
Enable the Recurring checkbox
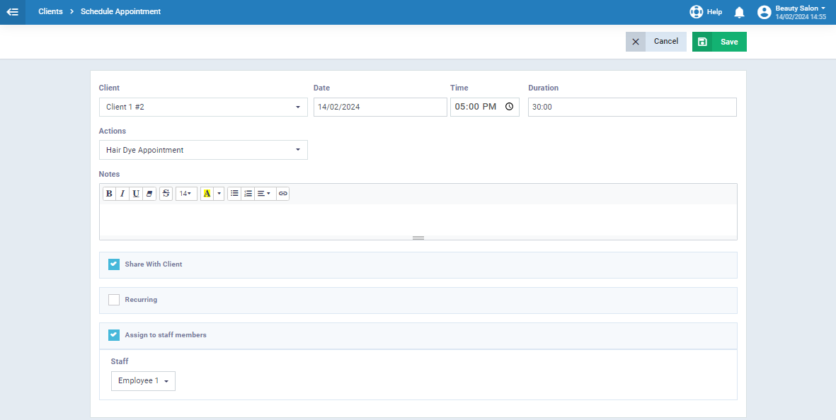(x=113, y=300)
